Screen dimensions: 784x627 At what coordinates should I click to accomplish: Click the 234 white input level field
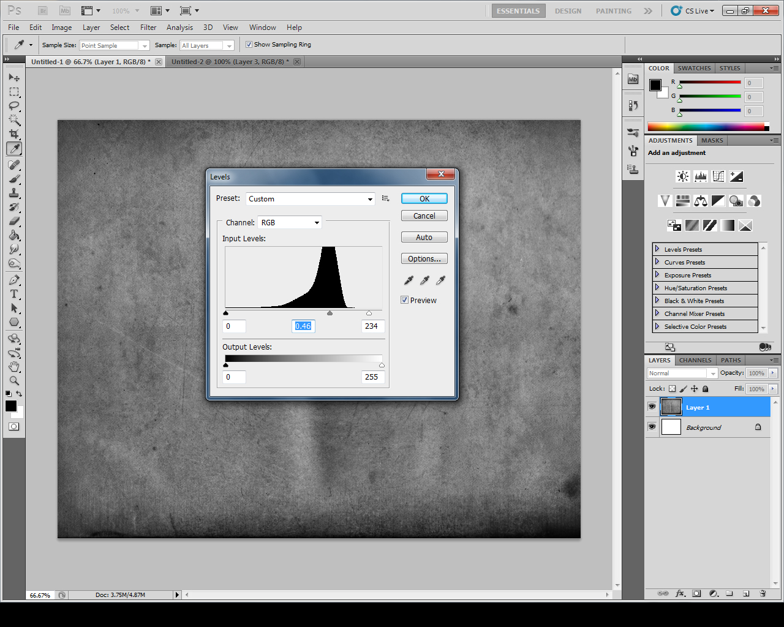tap(372, 326)
